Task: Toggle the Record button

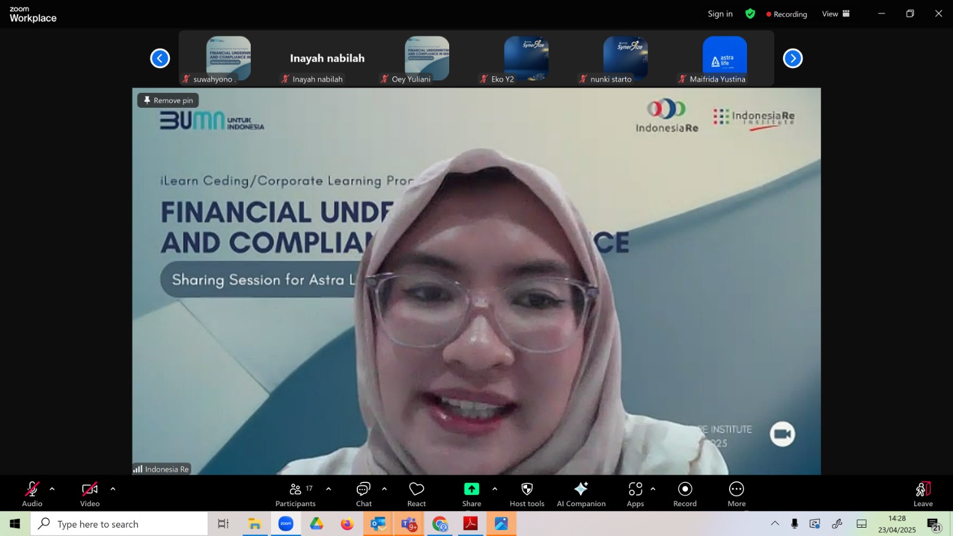Action: 685,494
